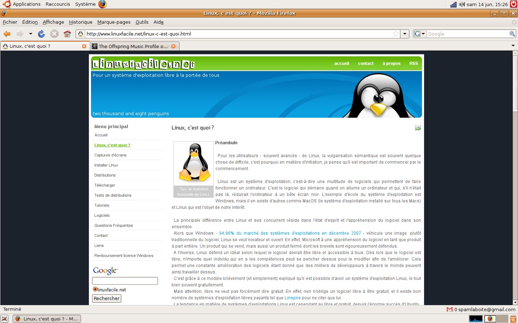Click the Forward navigation arrow
This screenshot has height=323, width=518.
(20, 34)
